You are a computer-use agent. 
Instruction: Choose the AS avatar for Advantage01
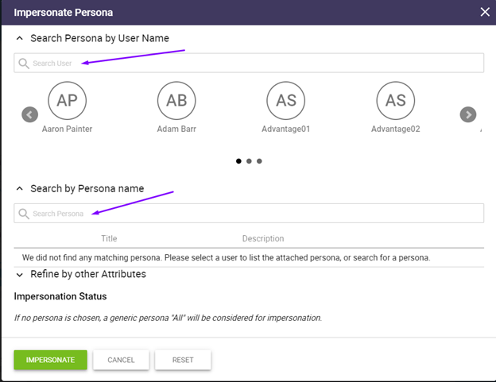(x=285, y=101)
